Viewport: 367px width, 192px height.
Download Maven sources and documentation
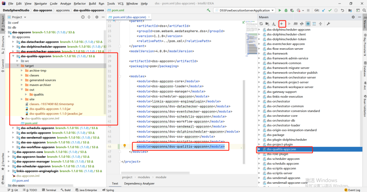click(x=274, y=24)
